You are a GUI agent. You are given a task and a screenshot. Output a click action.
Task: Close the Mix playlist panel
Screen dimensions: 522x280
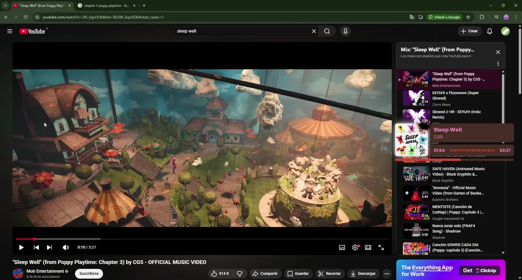(x=498, y=52)
